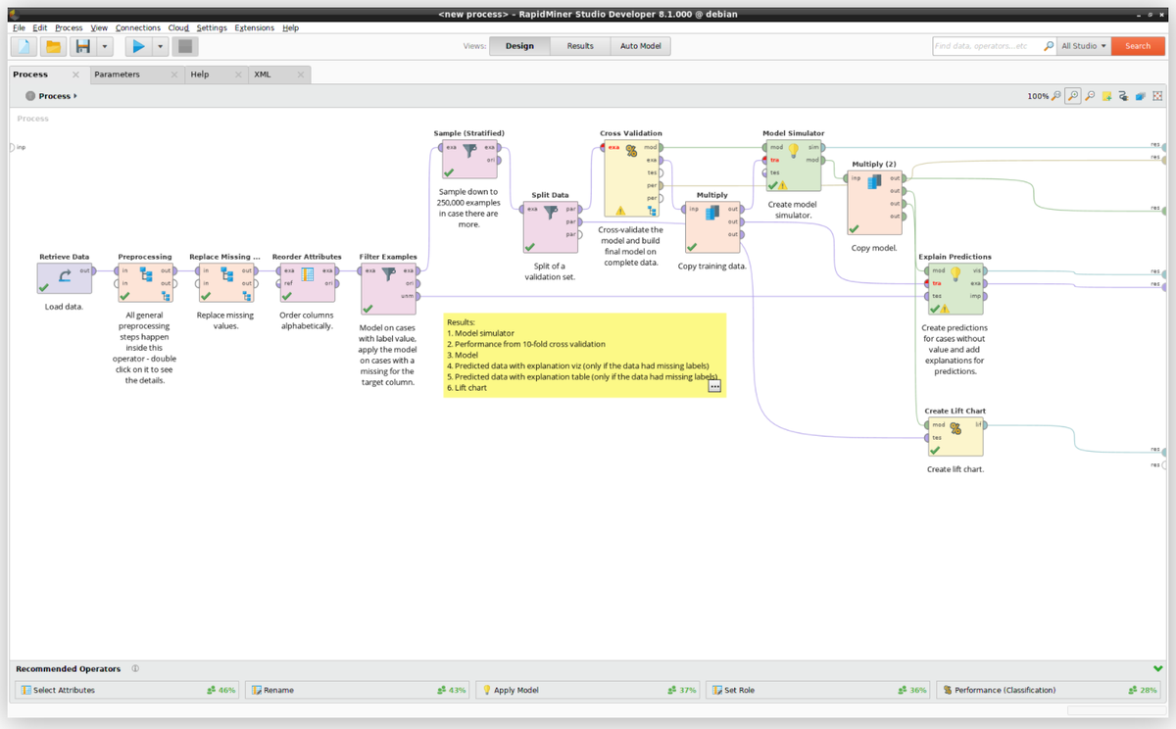Select the Sample (Stratified) operator

coord(468,159)
